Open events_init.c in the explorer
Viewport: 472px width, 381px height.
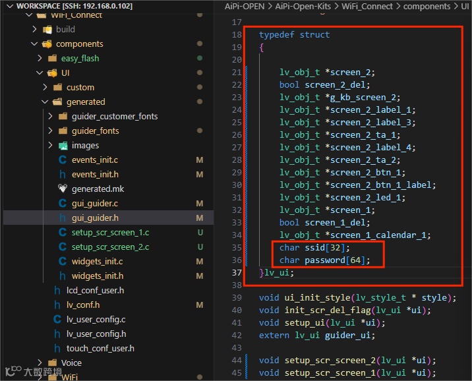pyautogui.click(x=95, y=160)
